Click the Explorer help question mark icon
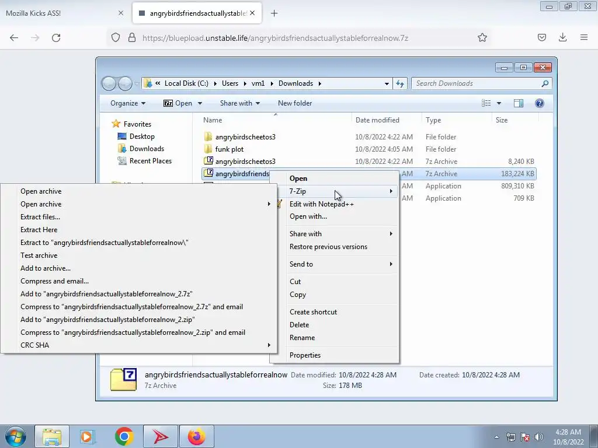 [x=539, y=103]
